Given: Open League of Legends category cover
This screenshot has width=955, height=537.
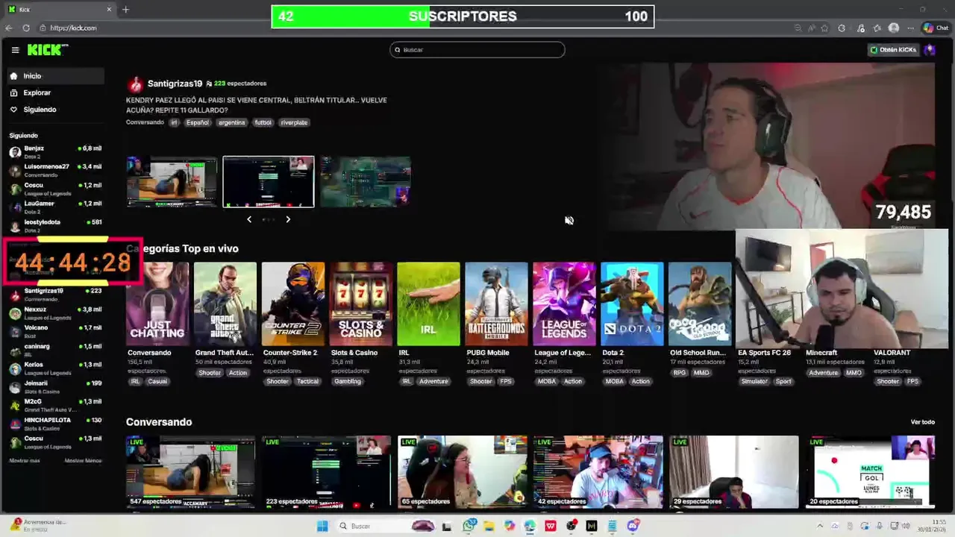Looking at the screenshot, I should (x=564, y=304).
